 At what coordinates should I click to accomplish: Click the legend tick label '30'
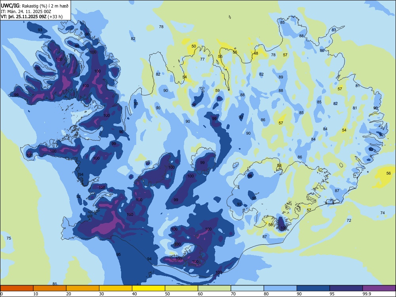click(101, 294)
